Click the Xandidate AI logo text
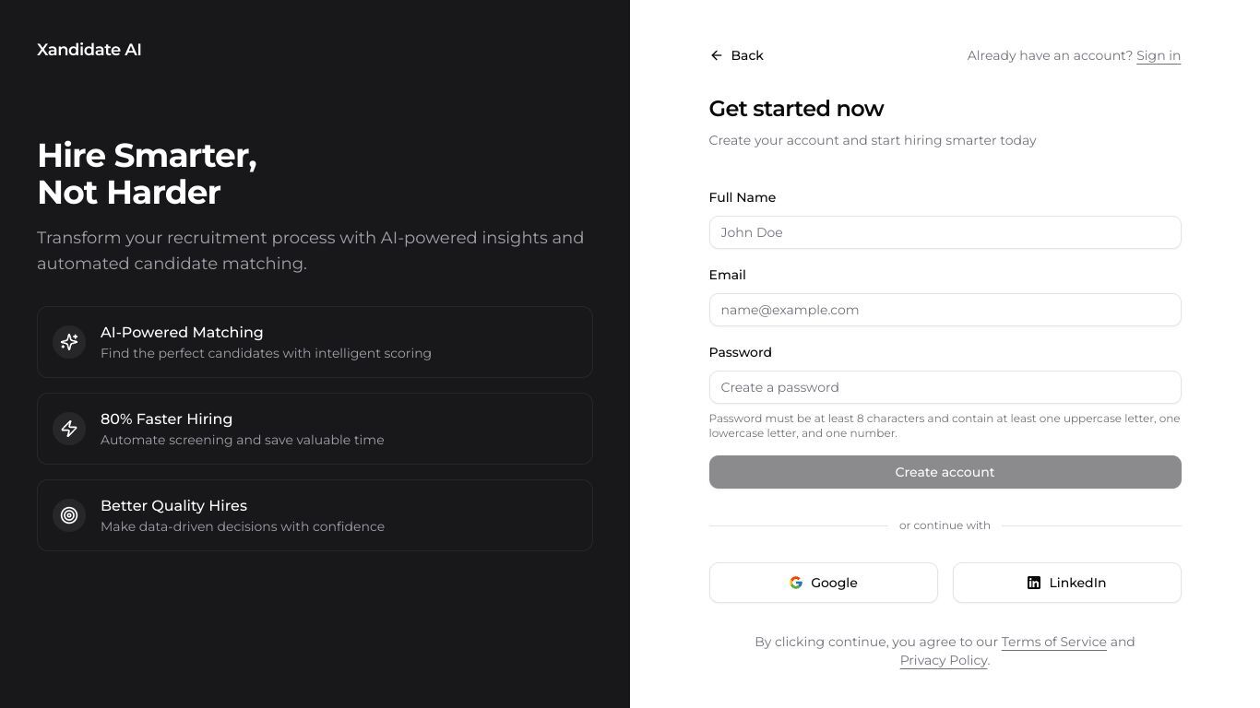1260x708 pixels. [89, 50]
